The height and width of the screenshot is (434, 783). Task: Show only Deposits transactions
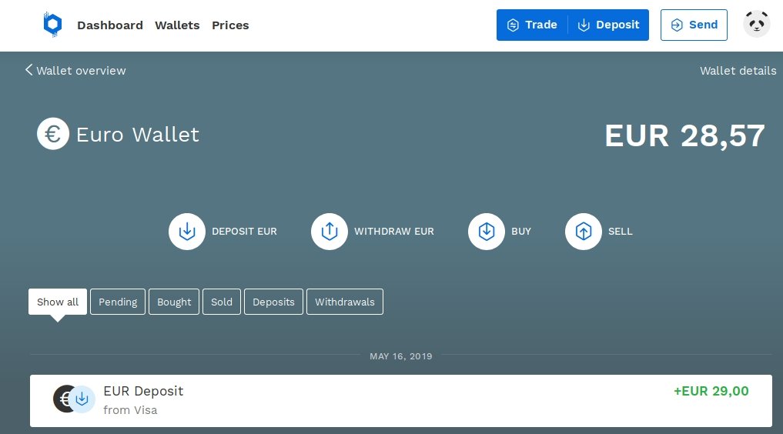[x=273, y=302]
